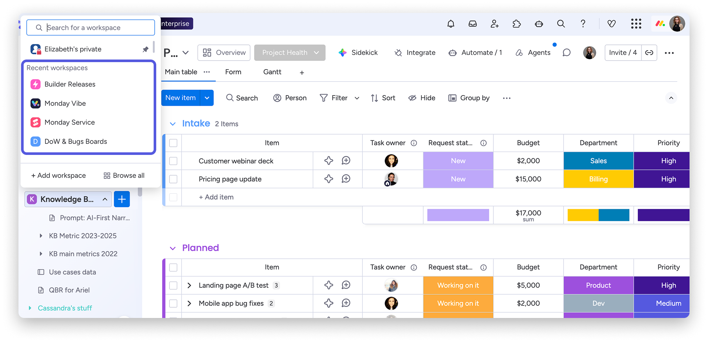Tick the Pricing page update checkbox

[173, 179]
